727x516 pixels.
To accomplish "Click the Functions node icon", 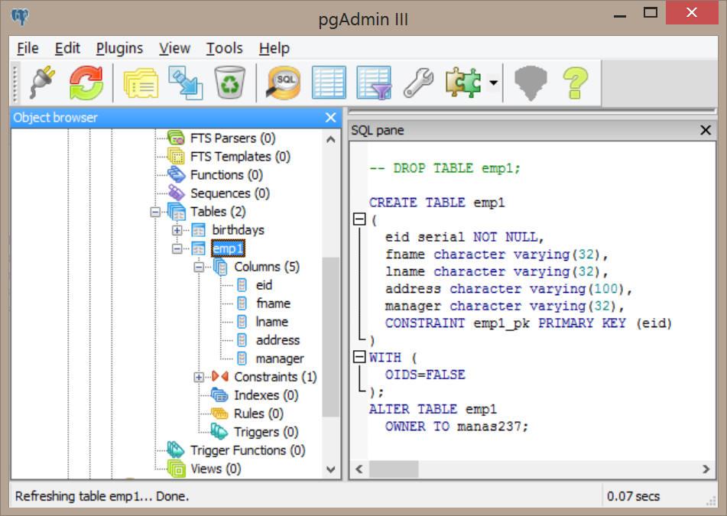I will (176, 175).
